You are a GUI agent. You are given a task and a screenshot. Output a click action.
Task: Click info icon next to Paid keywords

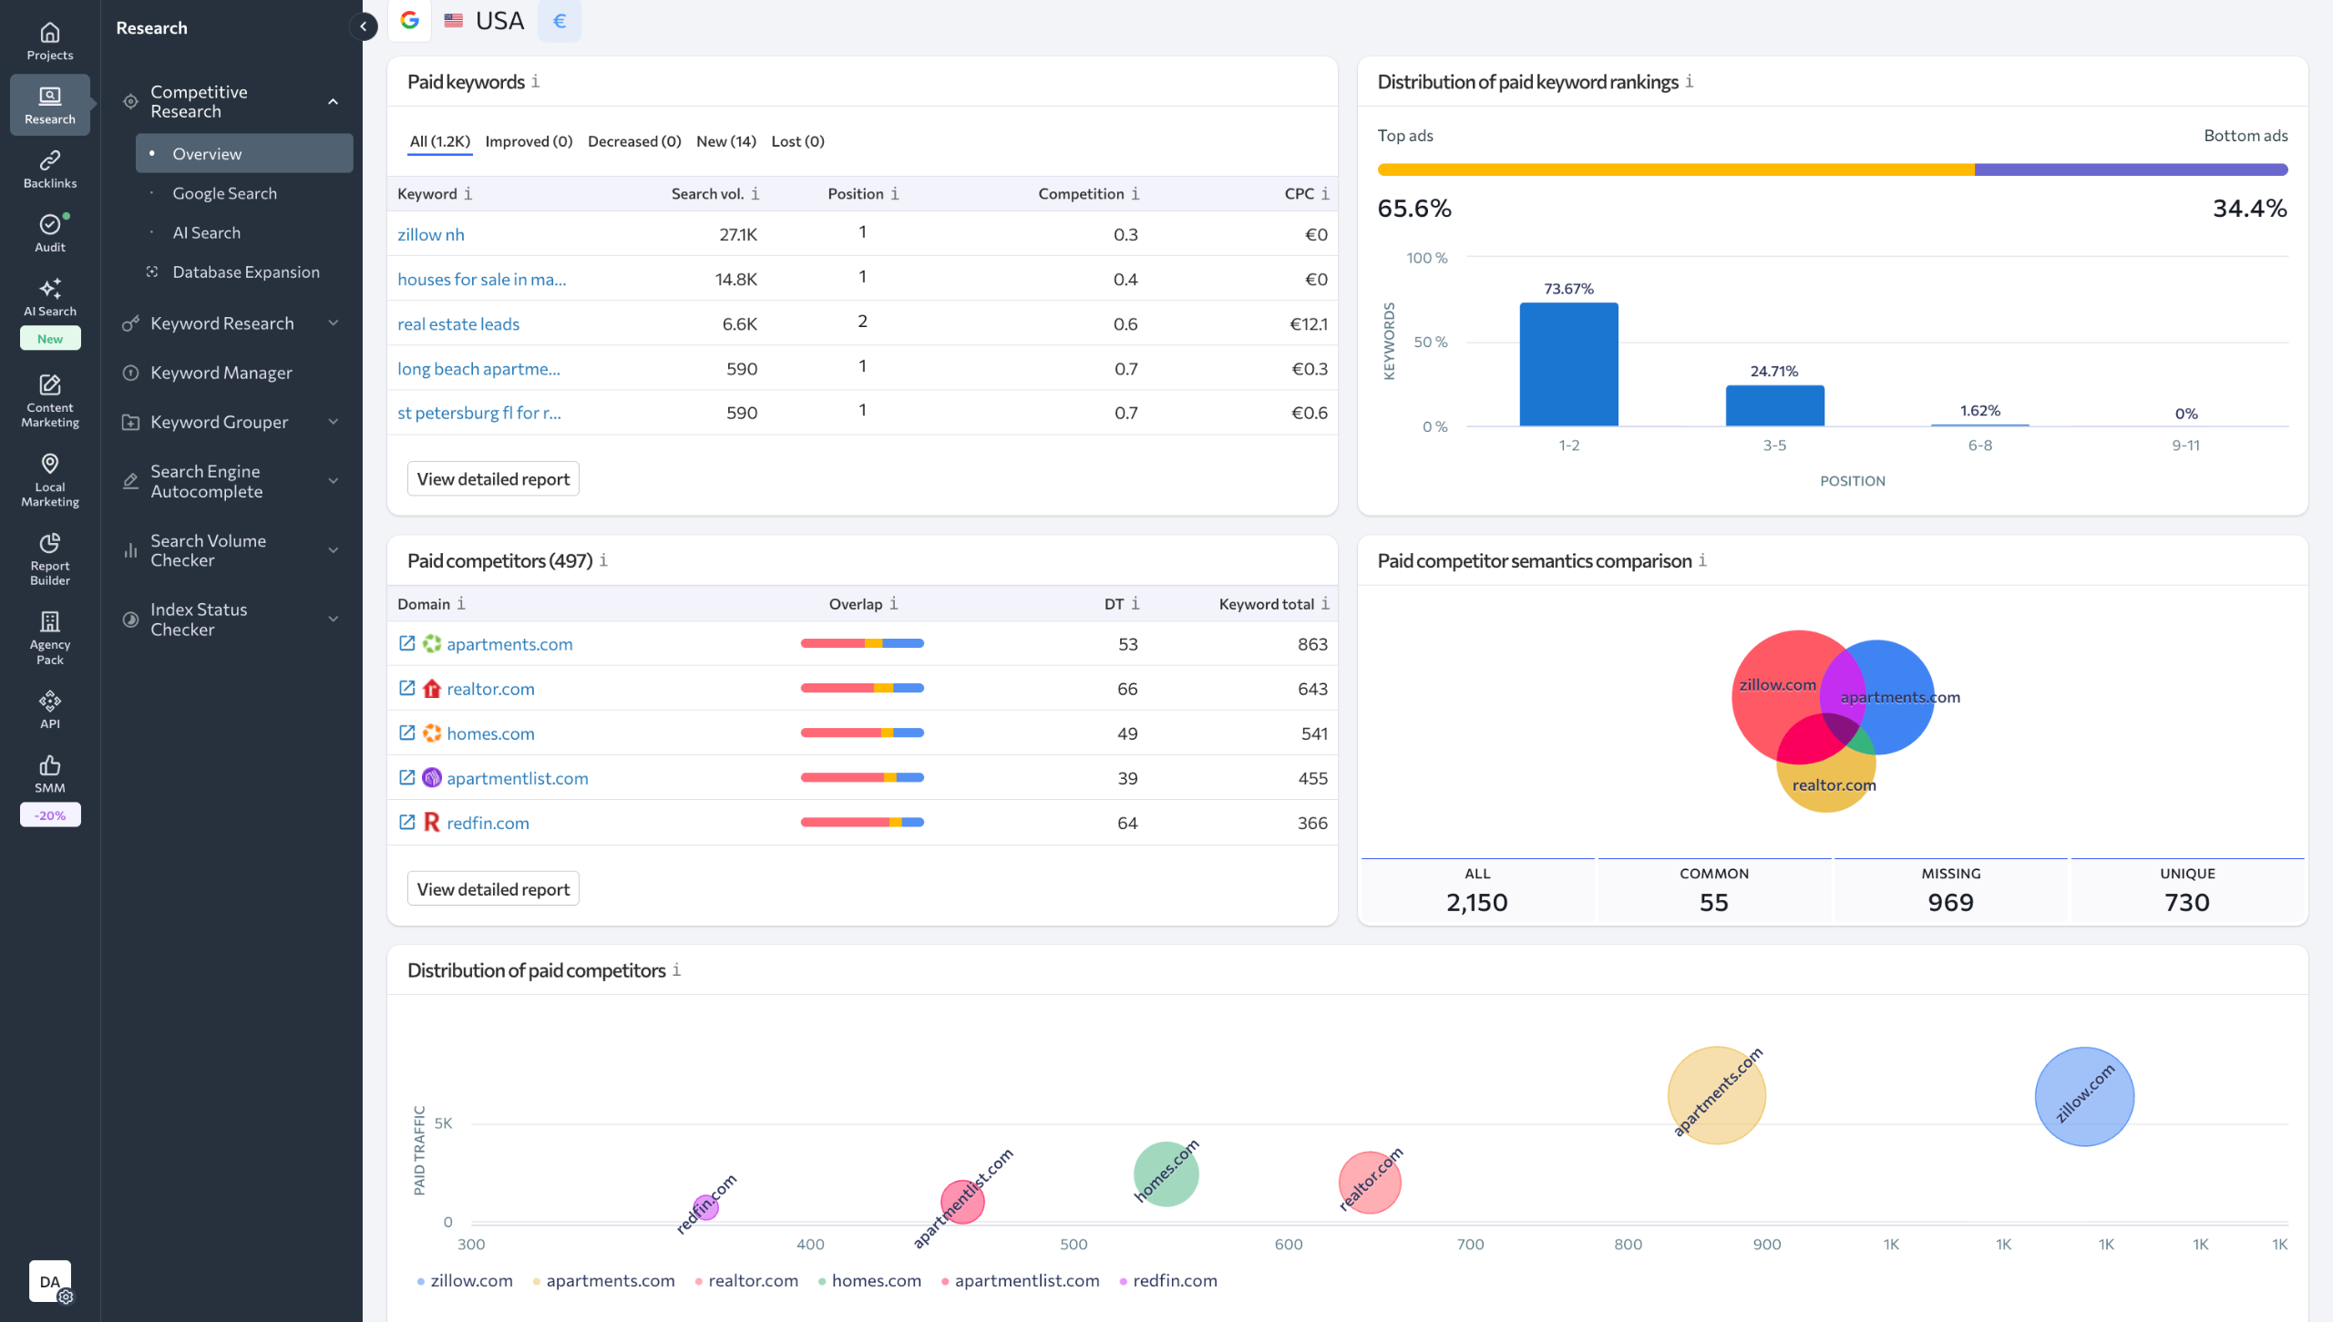pyautogui.click(x=536, y=82)
